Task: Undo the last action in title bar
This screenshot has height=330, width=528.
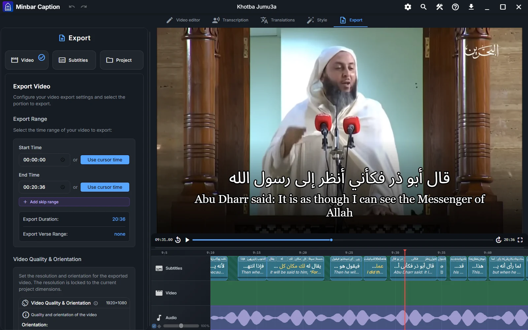Action: pyautogui.click(x=72, y=7)
